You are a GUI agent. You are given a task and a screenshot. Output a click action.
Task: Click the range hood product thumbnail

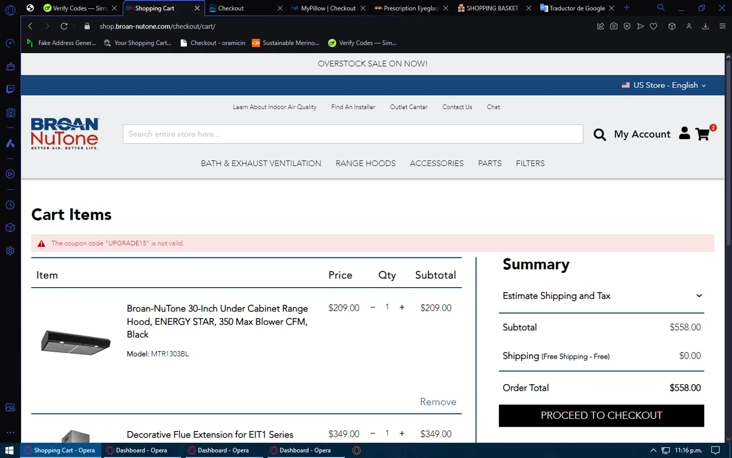(x=76, y=342)
